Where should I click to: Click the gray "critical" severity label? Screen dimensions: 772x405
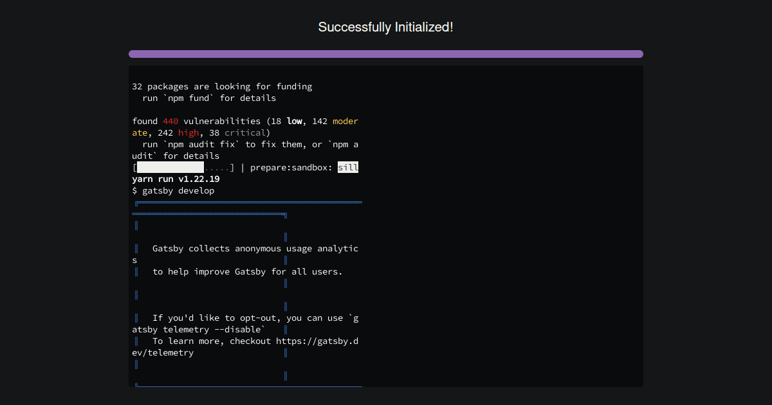(x=246, y=132)
